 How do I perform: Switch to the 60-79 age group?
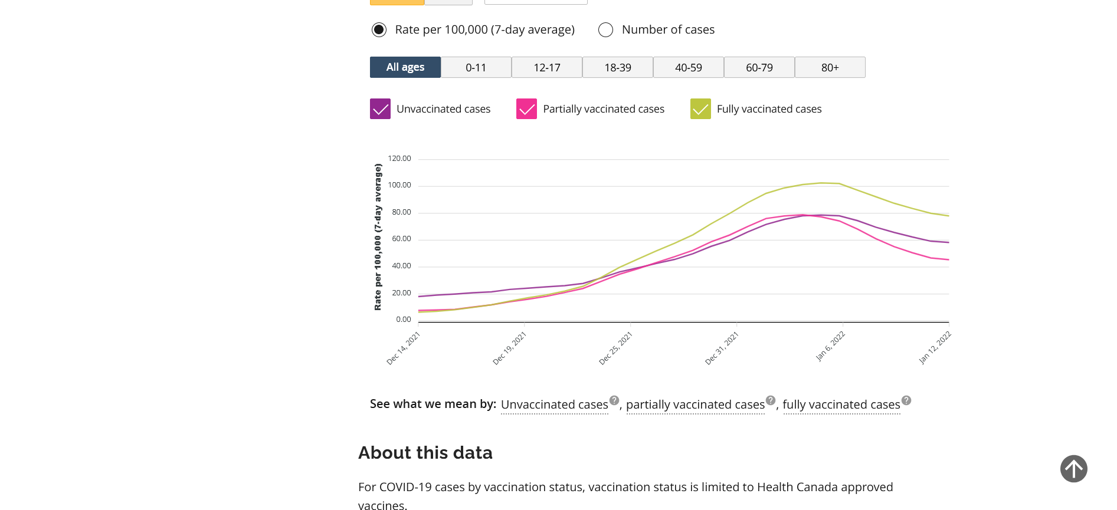point(759,67)
